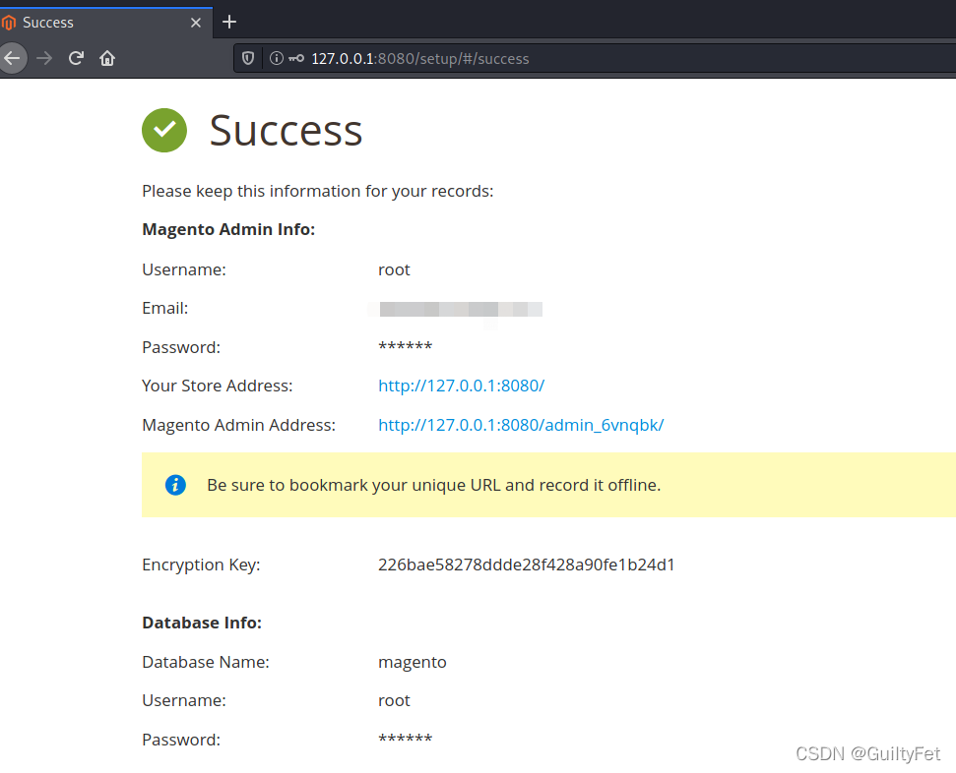Click the blue info icon in the yellow banner
The height and width of the screenshot is (773, 956).
(175, 485)
